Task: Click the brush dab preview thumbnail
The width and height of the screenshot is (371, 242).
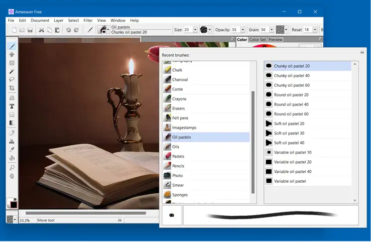Action: click(x=172, y=215)
